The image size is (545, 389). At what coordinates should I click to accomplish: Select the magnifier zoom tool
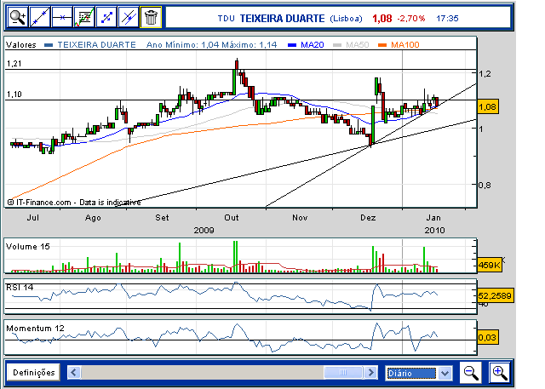point(18,17)
